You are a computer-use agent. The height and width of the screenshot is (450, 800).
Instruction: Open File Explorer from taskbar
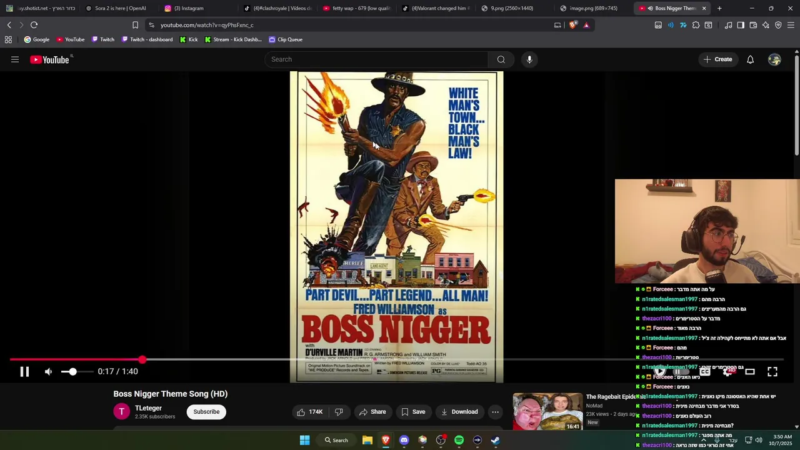click(x=367, y=440)
